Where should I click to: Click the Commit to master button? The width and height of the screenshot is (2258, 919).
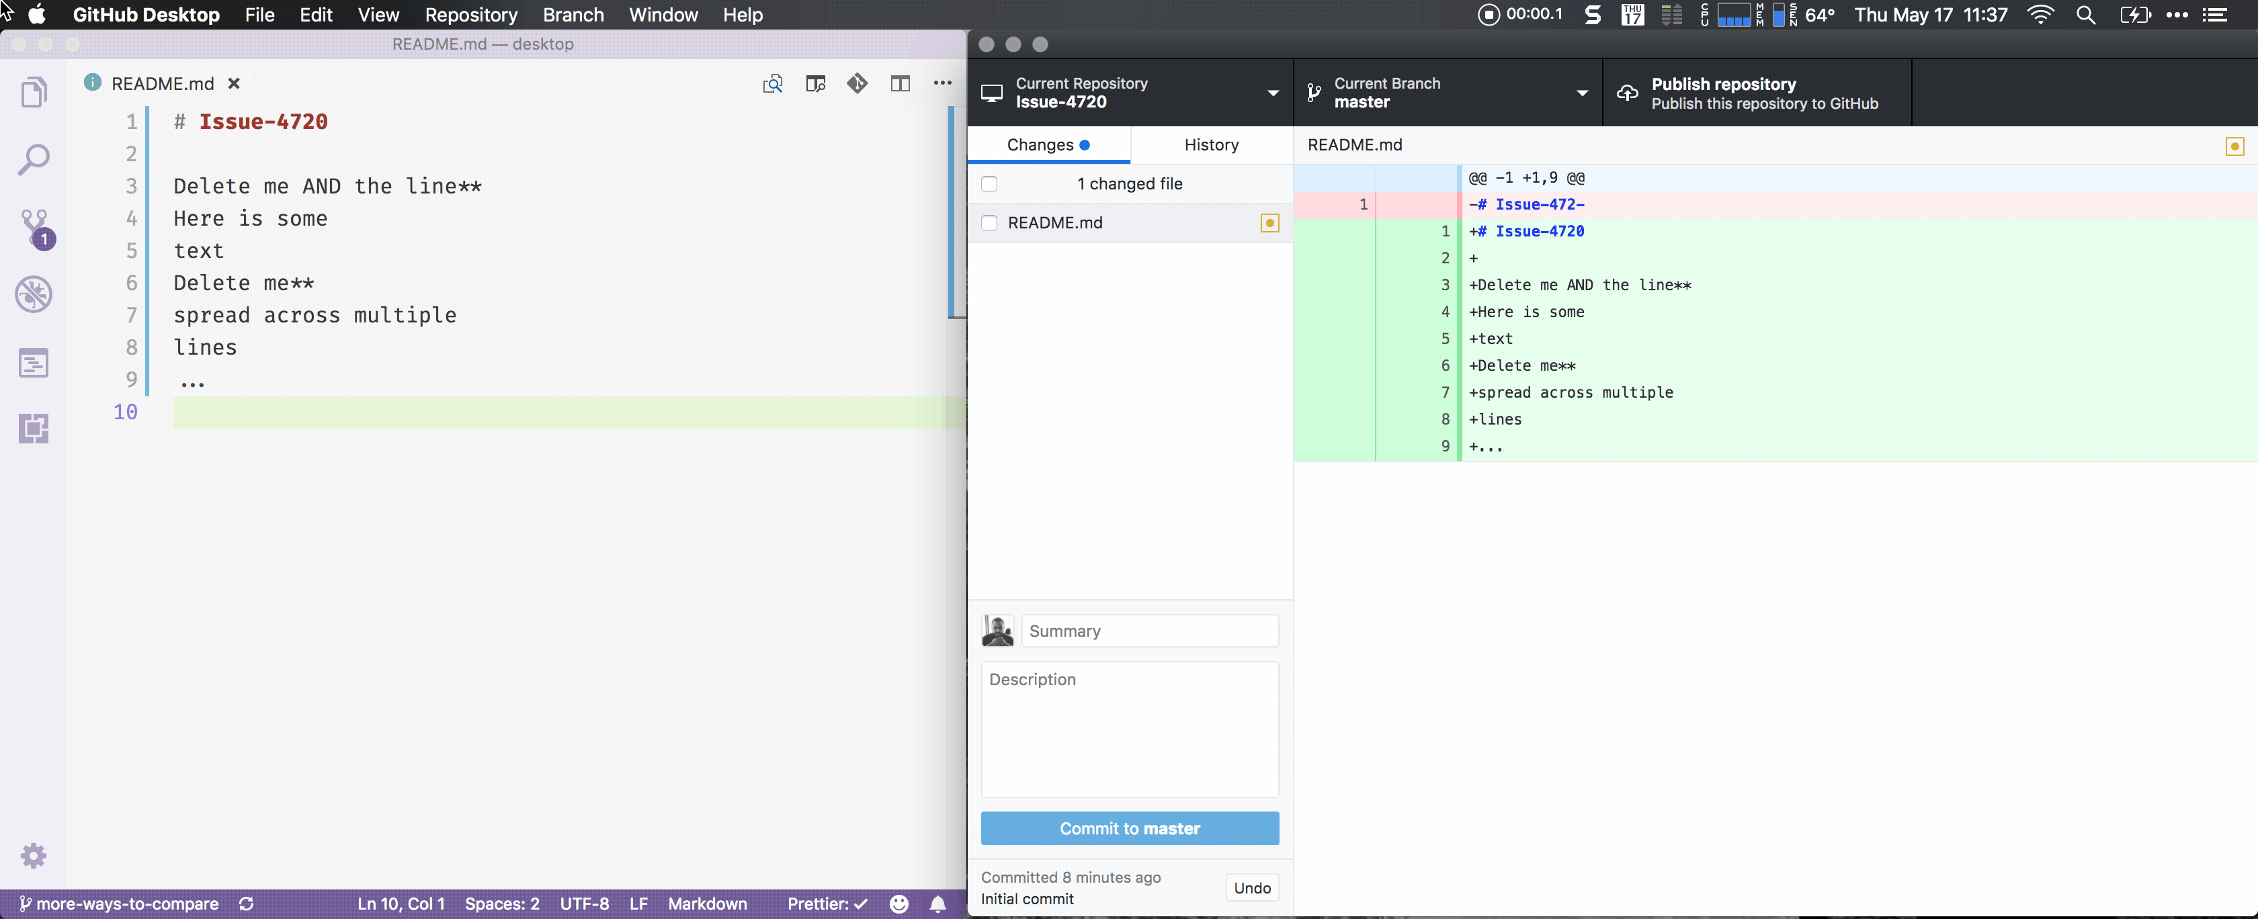(1129, 828)
